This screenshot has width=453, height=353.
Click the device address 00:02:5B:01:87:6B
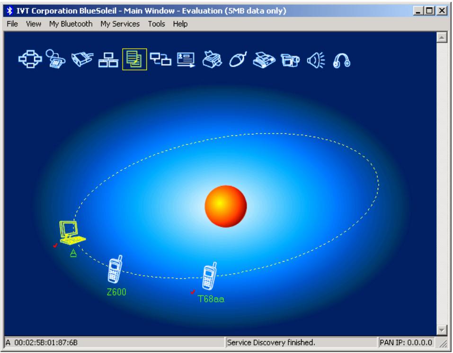coord(46,342)
